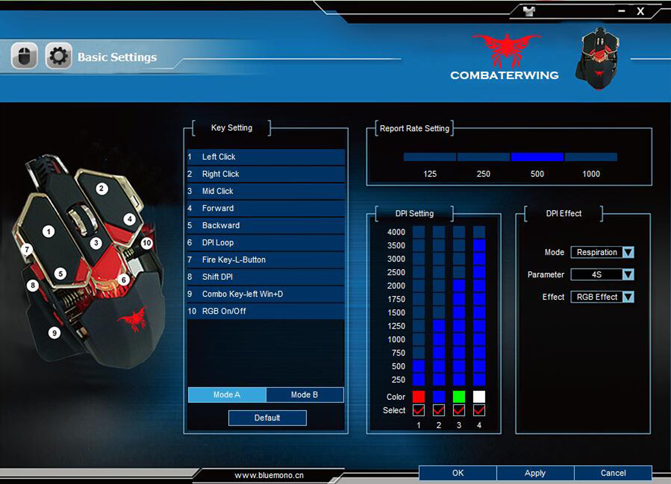Select button marker 5 on mouse diagram
Viewport: 671px width, 484px height.
[60, 274]
